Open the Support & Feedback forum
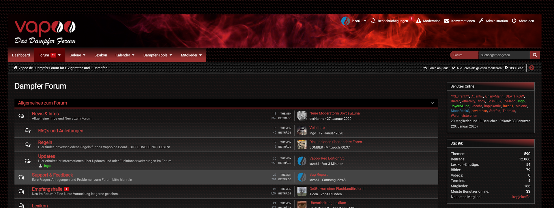Image resolution: width=554 pixels, height=208 pixels. 52,175
